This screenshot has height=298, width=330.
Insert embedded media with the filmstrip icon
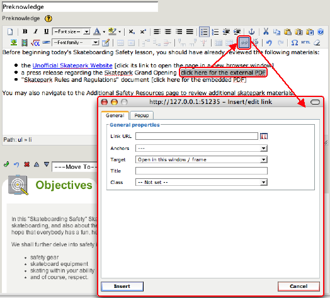click(25, 43)
